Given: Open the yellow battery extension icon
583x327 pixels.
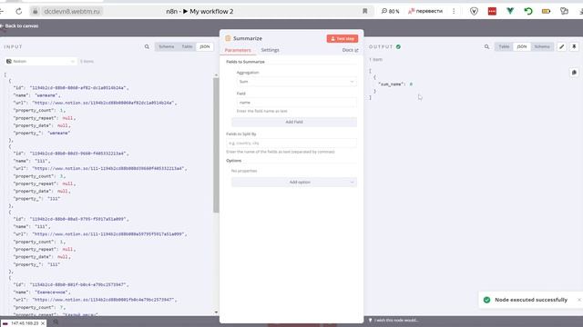Looking at the screenshot, I should tap(547, 12).
